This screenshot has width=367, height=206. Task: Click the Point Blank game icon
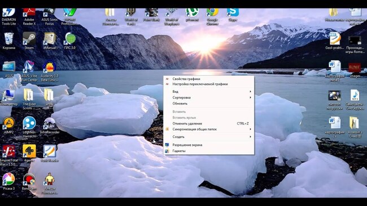tap(151, 15)
